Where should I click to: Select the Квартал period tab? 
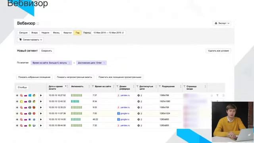[x=67, y=33]
